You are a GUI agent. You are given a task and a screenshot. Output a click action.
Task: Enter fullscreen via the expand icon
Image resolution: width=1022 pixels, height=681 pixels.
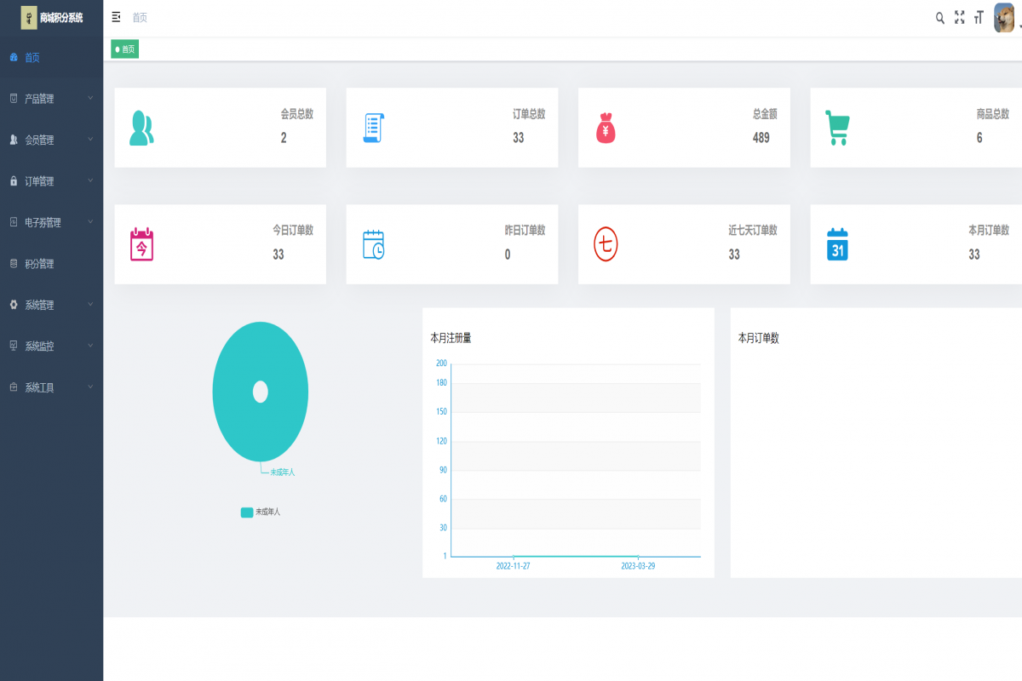(x=960, y=17)
